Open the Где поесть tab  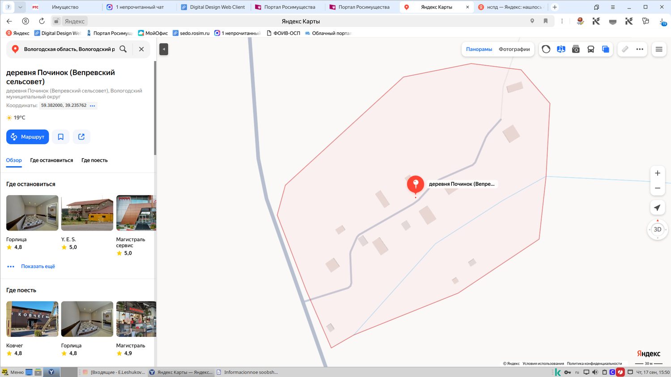pyautogui.click(x=94, y=160)
